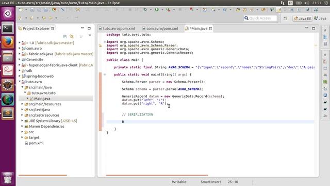Screen dimensions: 330x186
Task: Open Project Explorer view menu arrow
Action: coord(90,36)
